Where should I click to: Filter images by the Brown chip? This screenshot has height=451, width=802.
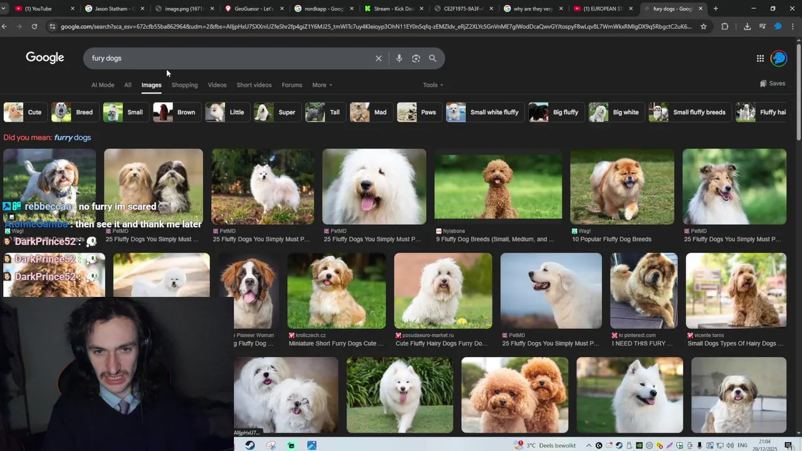coord(176,112)
